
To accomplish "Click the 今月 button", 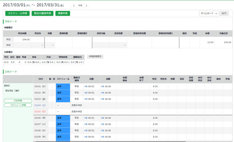I will 80,6.
